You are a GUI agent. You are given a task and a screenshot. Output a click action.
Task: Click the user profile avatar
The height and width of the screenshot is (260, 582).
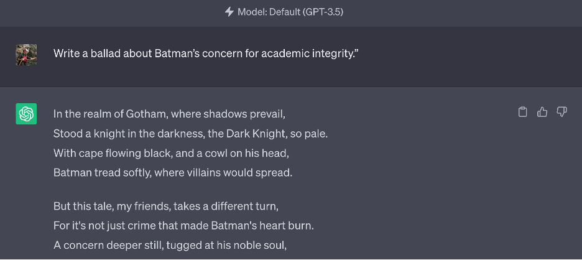26,55
